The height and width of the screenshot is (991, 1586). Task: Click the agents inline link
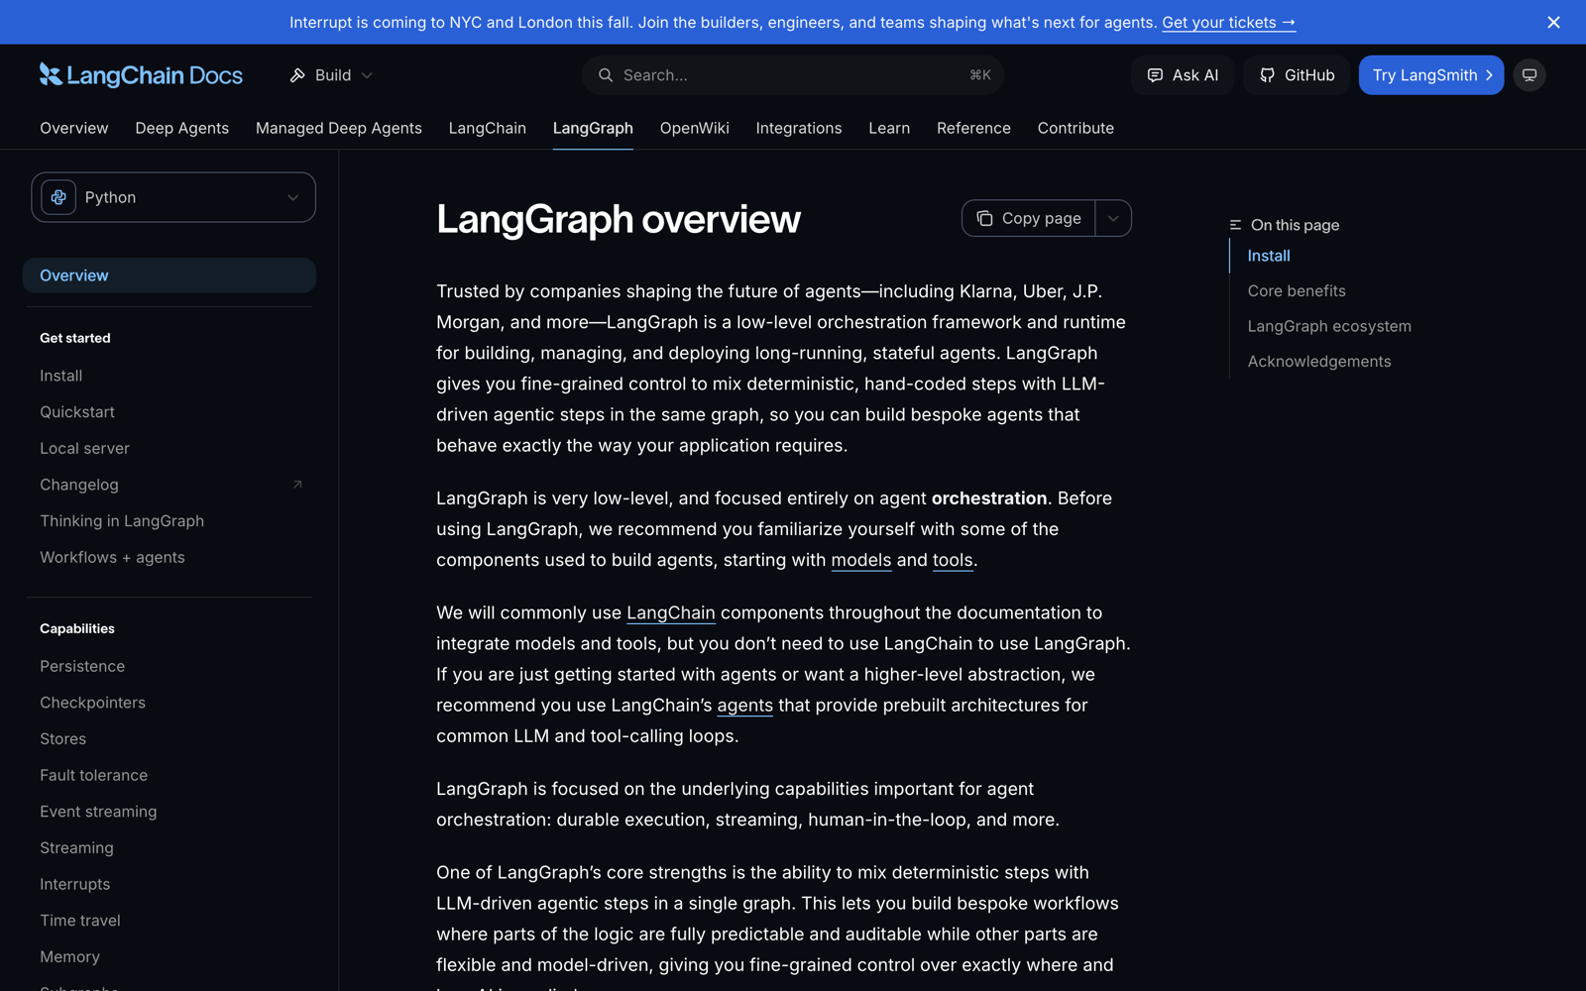(x=744, y=706)
